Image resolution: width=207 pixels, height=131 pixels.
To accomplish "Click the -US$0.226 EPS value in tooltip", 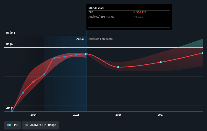I will (140, 12).
